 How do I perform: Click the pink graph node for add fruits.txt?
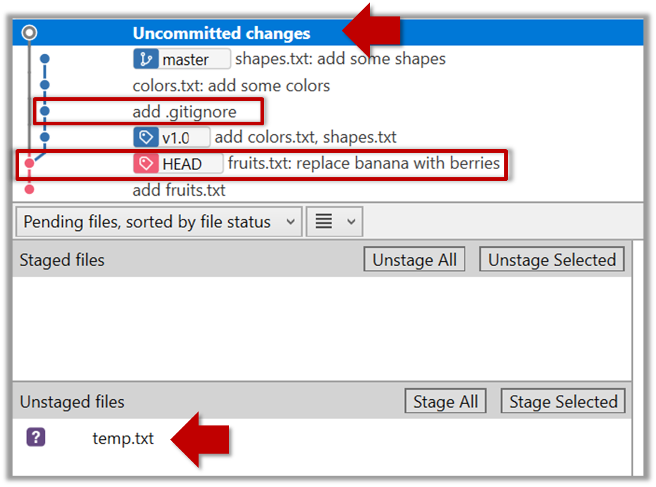coord(29,190)
